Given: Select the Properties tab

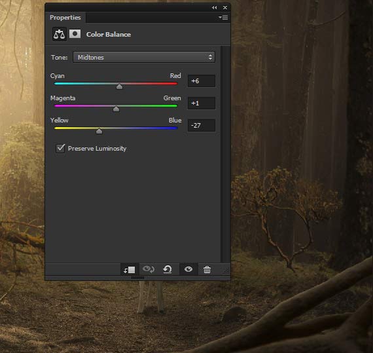Looking at the screenshot, I should click(x=65, y=18).
